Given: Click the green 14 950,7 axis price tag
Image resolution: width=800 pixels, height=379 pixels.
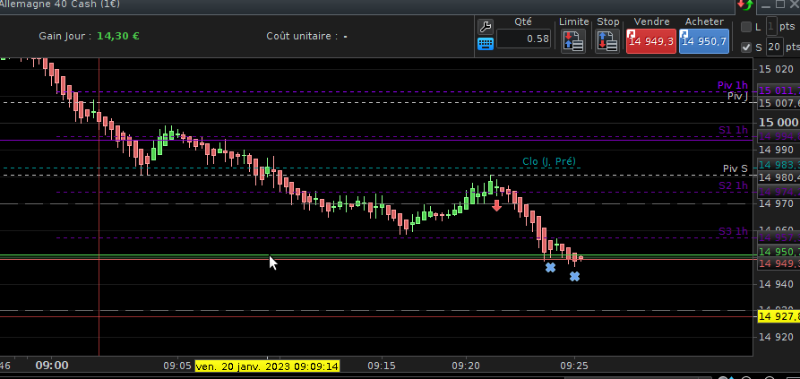Looking at the screenshot, I should [779, 252].
